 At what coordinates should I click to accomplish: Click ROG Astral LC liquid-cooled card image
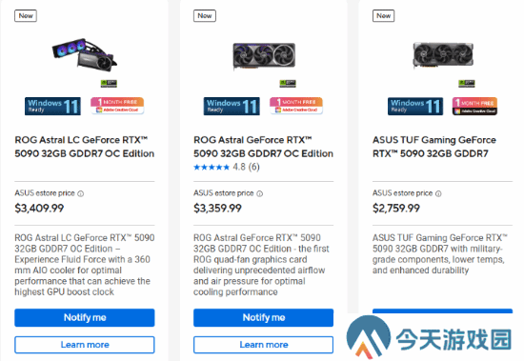tap(85, 55)
